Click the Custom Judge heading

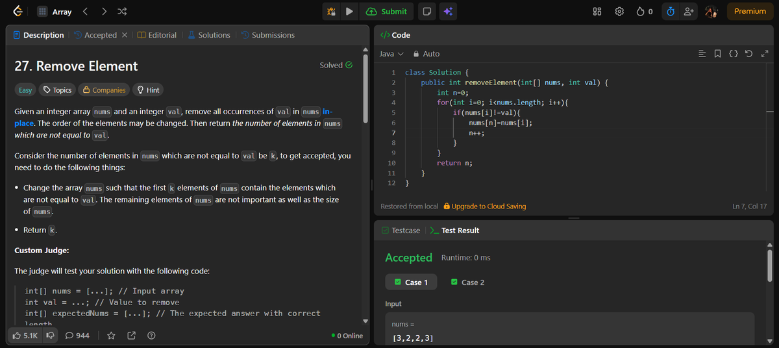point(42,251)
